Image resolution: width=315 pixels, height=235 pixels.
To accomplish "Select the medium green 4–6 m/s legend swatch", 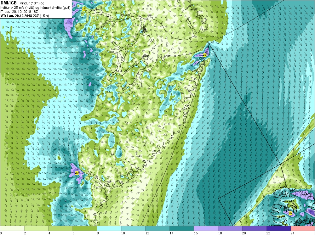I will [61, 229].
